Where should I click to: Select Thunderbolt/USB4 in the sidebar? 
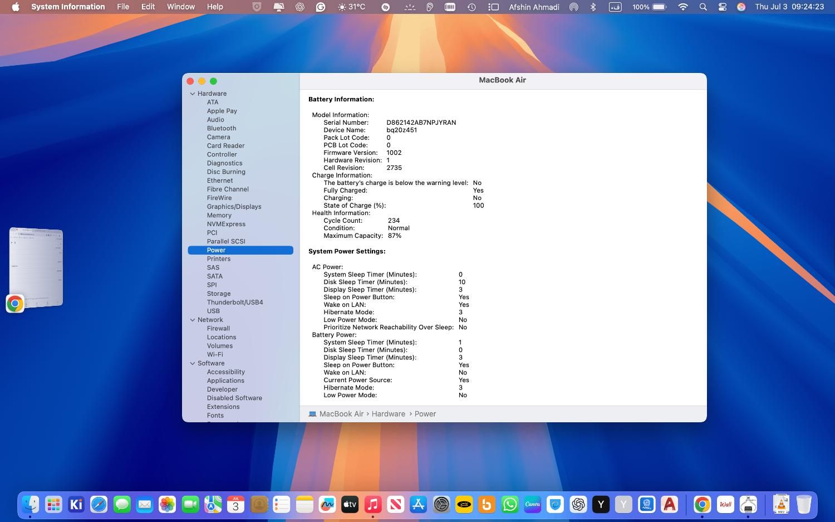click(x=235, y=303)
